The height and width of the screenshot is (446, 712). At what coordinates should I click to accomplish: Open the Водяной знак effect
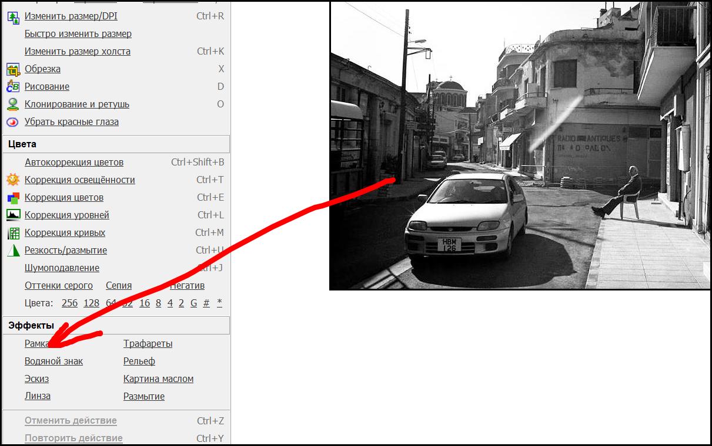[x=54, y=361]
